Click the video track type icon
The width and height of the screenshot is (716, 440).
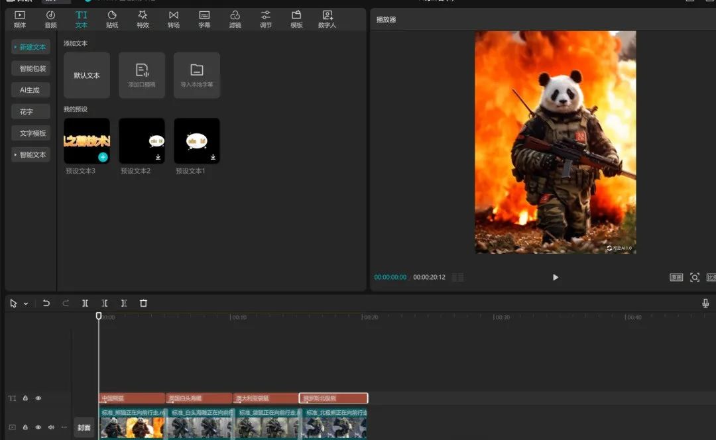point(13,427)
